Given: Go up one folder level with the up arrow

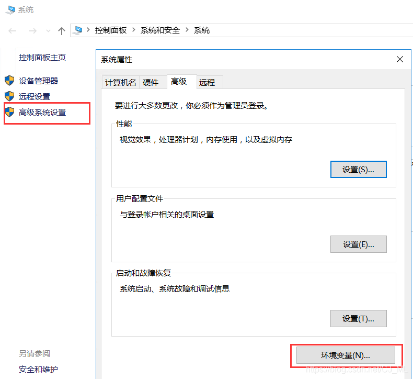Looking at the screenshot, I should pyautogui.click(x=61, y=31).
